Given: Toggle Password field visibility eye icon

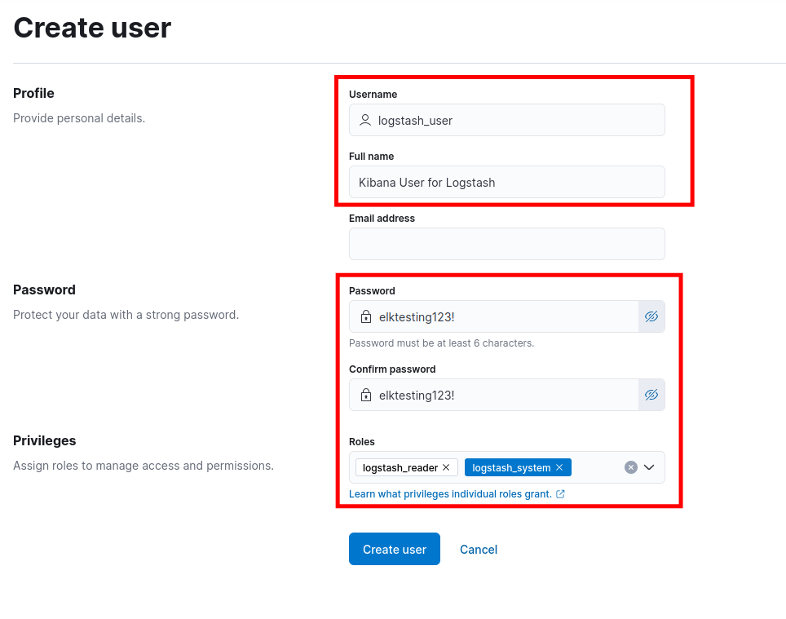Looking at the screenshot, I should click(x=651, y=316).
